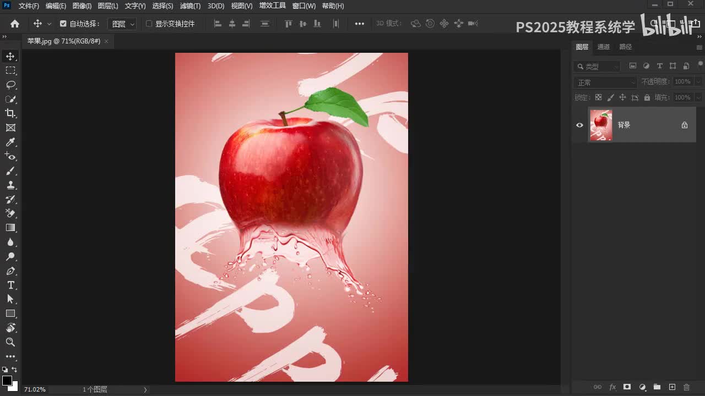
Task: Create a new fill or adjustment layer
Action: coord(642,387)
